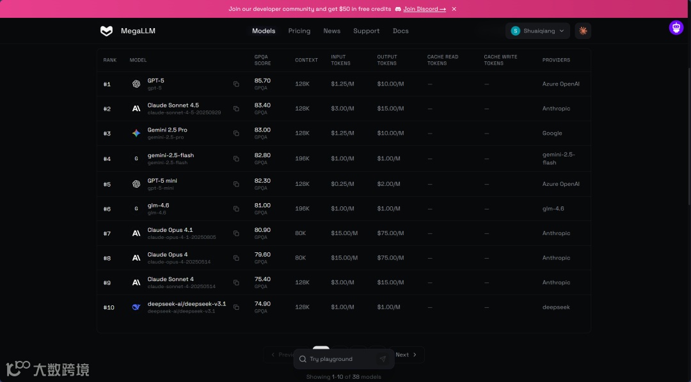Select the Claude Opus 4.1 model name

[x=170, y=230]
